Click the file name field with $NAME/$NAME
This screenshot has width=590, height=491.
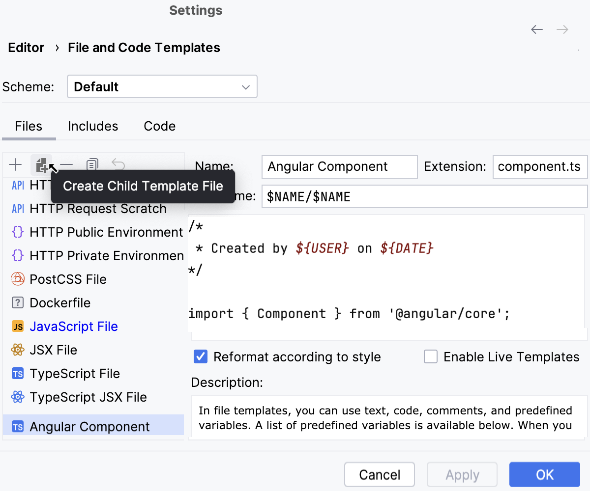[x=424, y=197]
